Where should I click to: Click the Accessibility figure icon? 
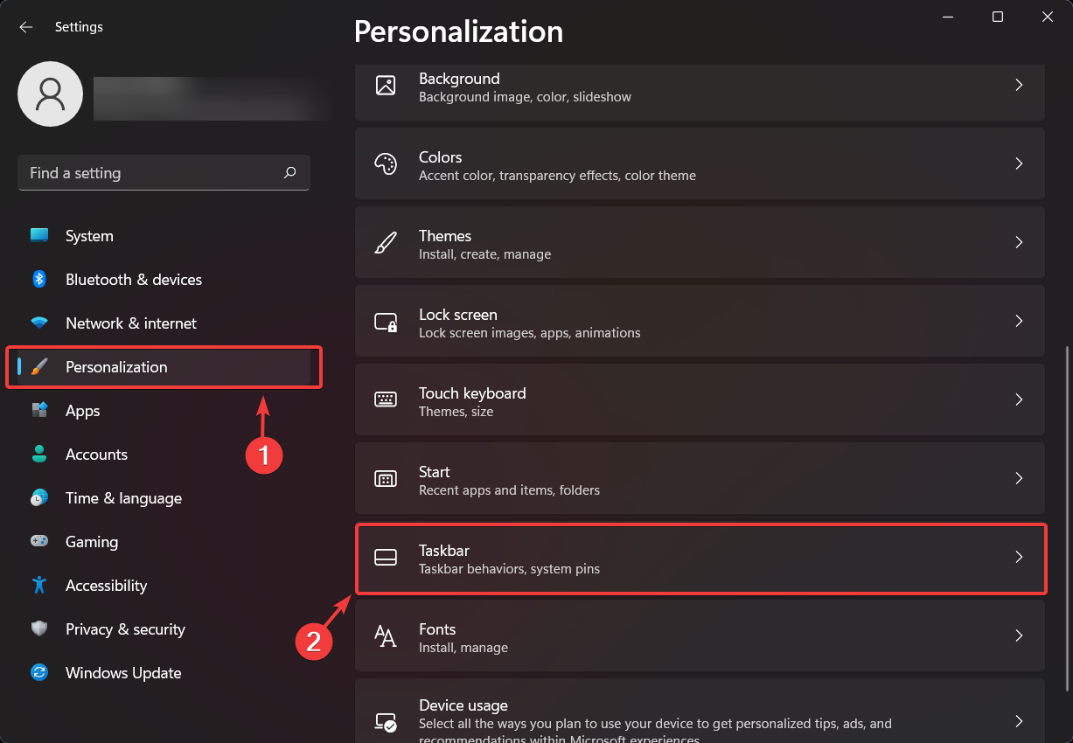[39, 586]
